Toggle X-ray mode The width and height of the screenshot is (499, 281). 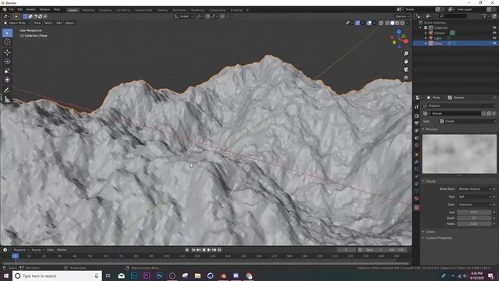[x=381, y=23]
